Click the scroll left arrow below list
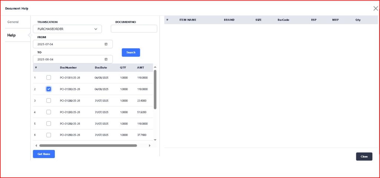 [36, 145]
